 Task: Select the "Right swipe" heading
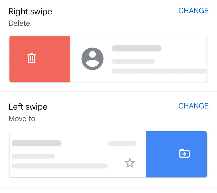[x=30, y=12]
